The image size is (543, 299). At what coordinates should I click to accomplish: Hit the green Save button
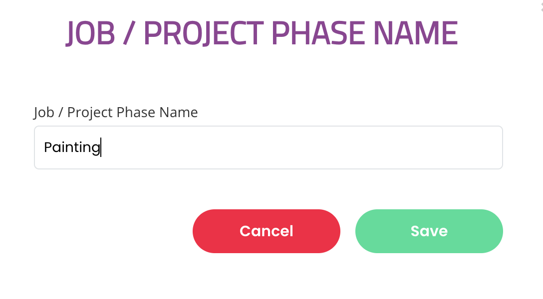429,231
